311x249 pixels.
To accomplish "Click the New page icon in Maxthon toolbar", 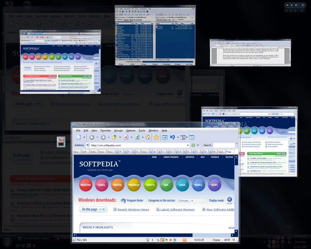I will [79, 137].
